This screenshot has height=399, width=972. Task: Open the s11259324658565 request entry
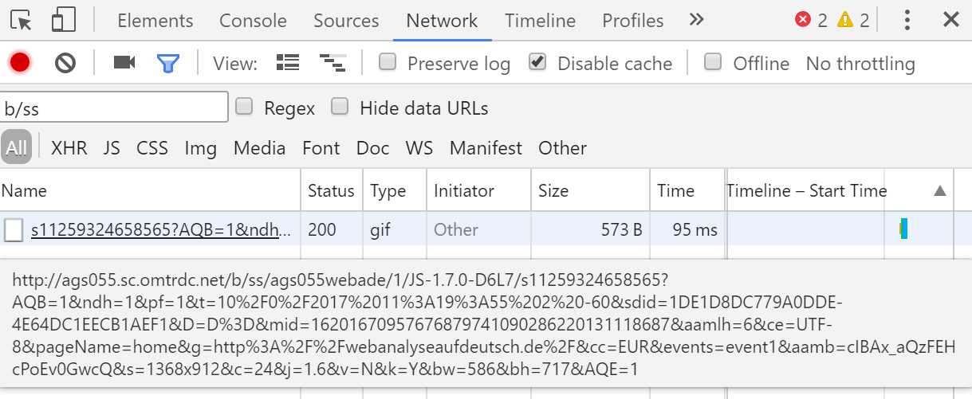pos(155,230)
